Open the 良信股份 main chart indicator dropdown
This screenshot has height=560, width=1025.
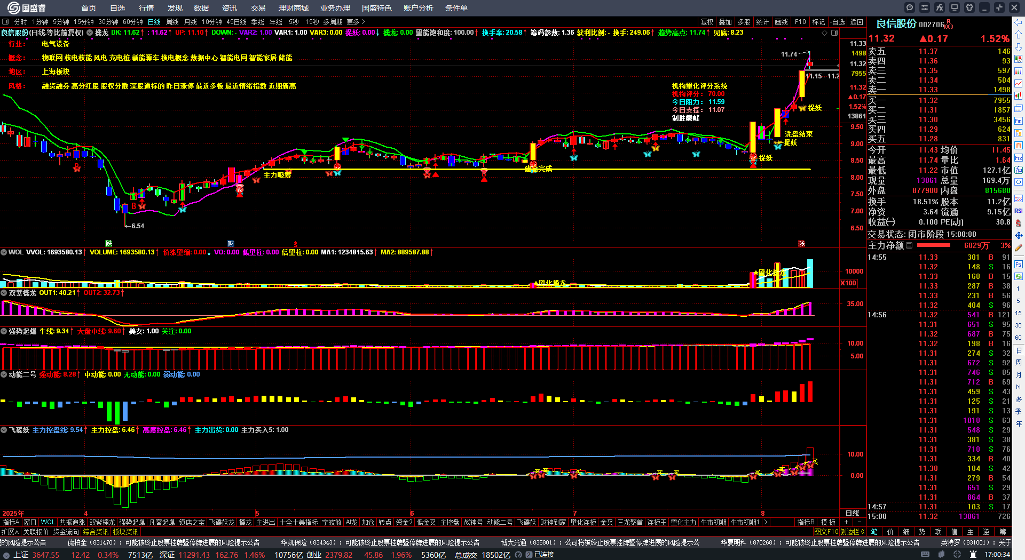90,33
